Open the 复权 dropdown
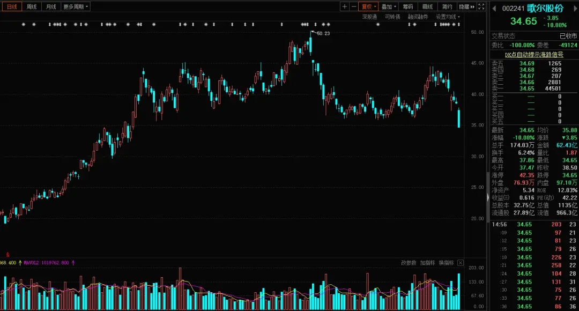Viewport: 579px width, 311px height. click(369, 6)
